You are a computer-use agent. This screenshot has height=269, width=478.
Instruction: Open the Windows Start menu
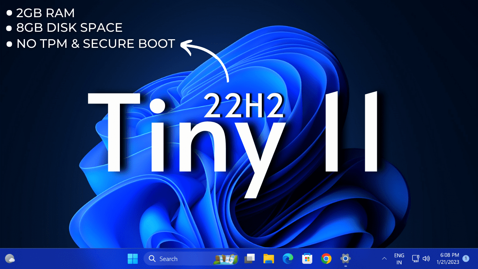pos(133,259)
